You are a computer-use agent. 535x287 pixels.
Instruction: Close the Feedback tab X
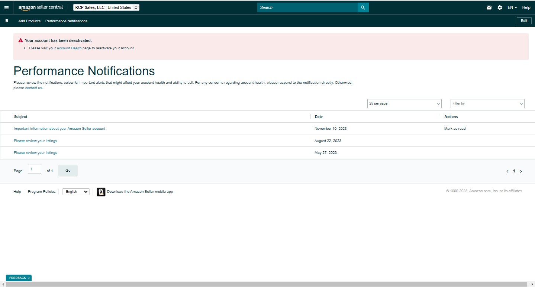point(29,278)
